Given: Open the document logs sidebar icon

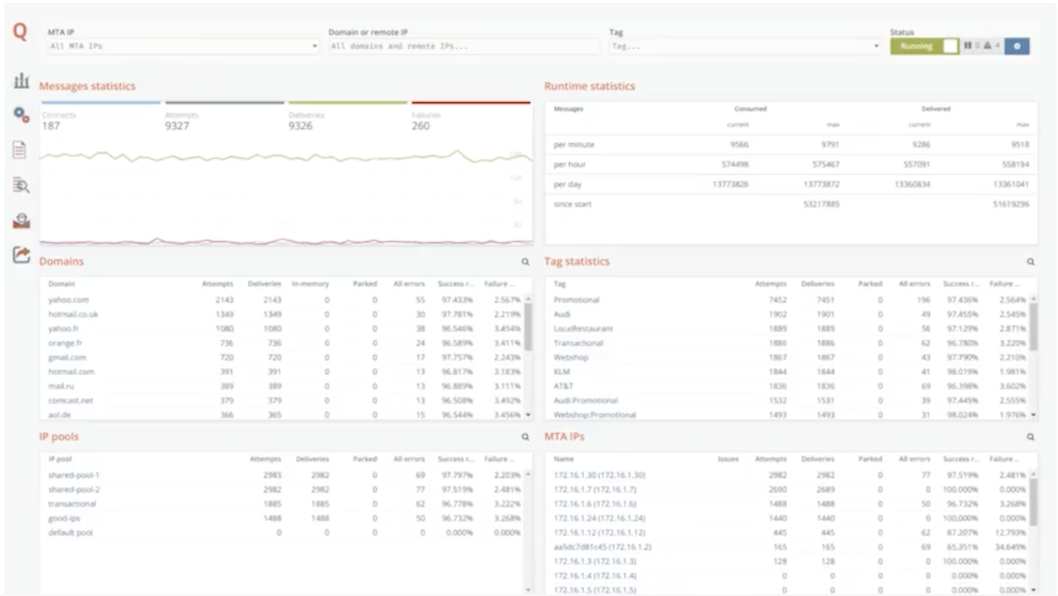Looking at the screenshot, I should click(21, 150).
